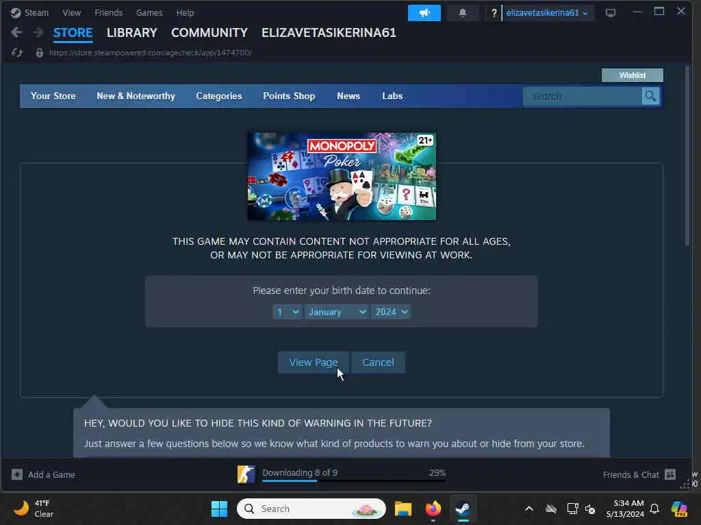The height and width of the screenshot is (525, 701).
Task: Click the store page vertical scrollbar
Action: (687, 155)
